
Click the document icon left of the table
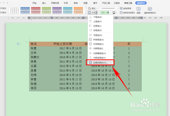click(18, 44)
